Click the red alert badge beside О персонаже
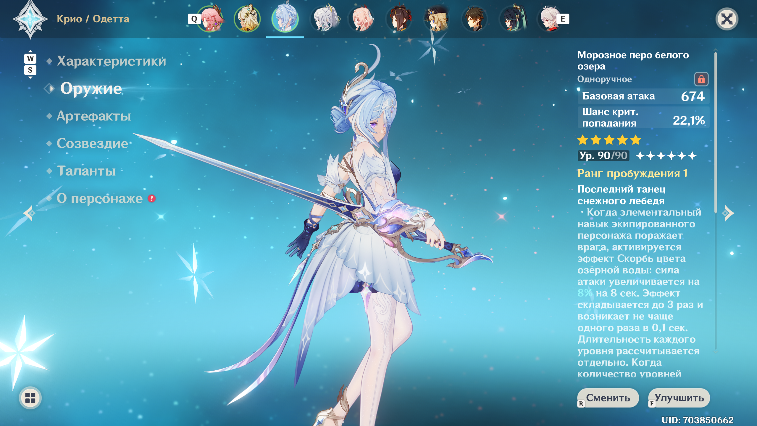This screenshot has height=426, width=757. point(152,198)
